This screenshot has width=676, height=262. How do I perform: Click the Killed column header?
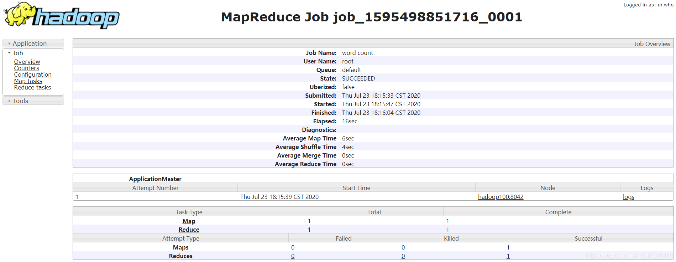pyautogui.click(x=451, y=238)
